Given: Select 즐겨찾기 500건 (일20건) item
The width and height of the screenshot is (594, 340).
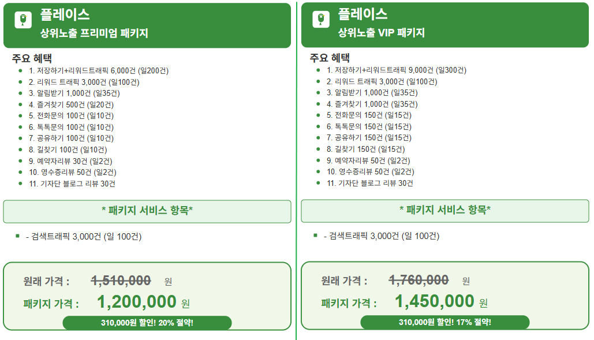Looking at the screenshot, I should [71, 104].
